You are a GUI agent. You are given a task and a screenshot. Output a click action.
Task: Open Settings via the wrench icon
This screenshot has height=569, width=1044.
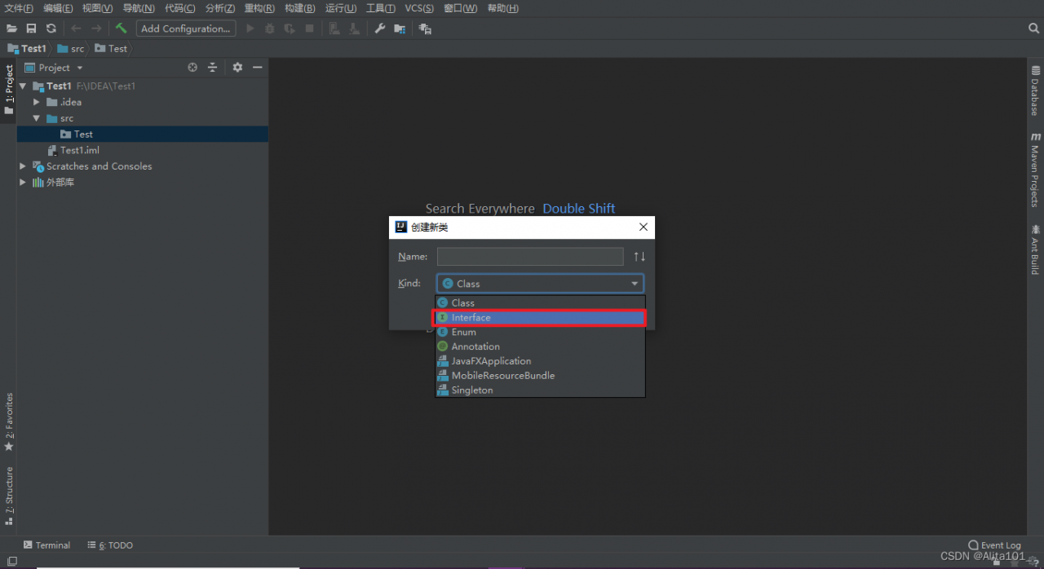(379, 29)
